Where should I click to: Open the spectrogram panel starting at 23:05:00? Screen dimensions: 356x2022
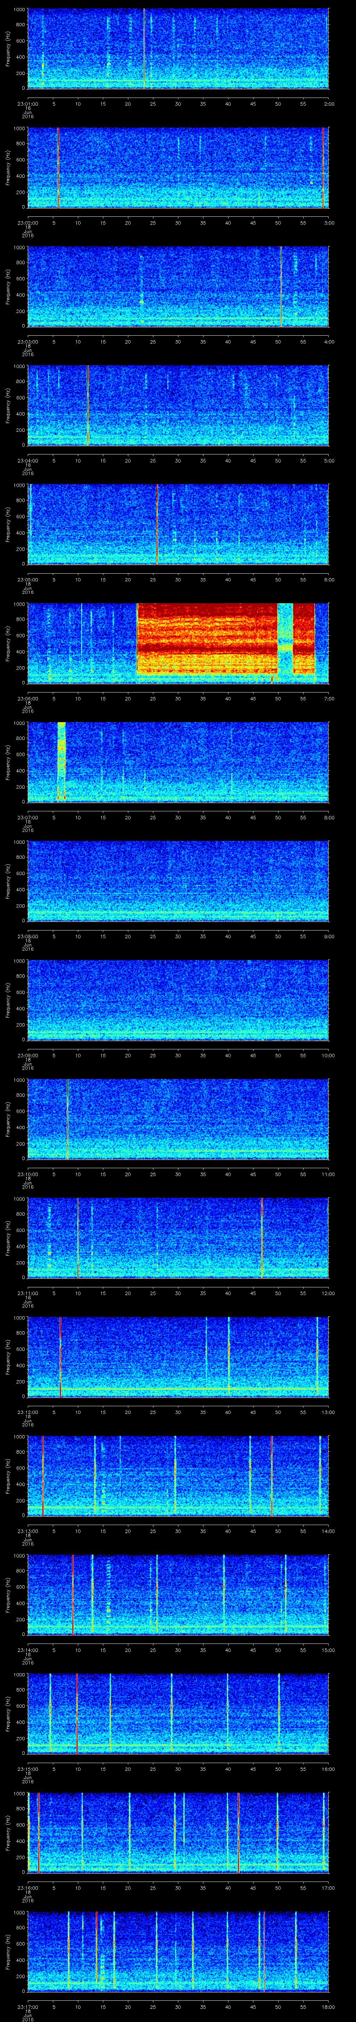[178, 524]
